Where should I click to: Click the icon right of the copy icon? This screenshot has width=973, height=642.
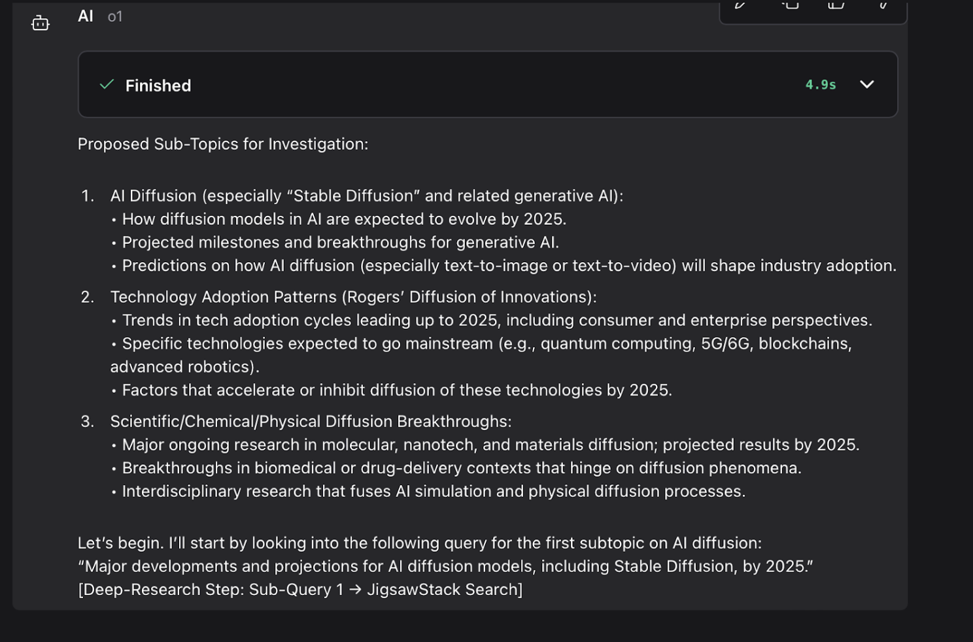[836, 5]
